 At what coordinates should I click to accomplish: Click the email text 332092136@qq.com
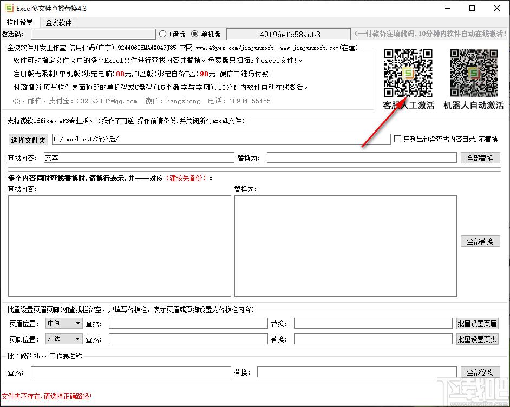(107, 101)
